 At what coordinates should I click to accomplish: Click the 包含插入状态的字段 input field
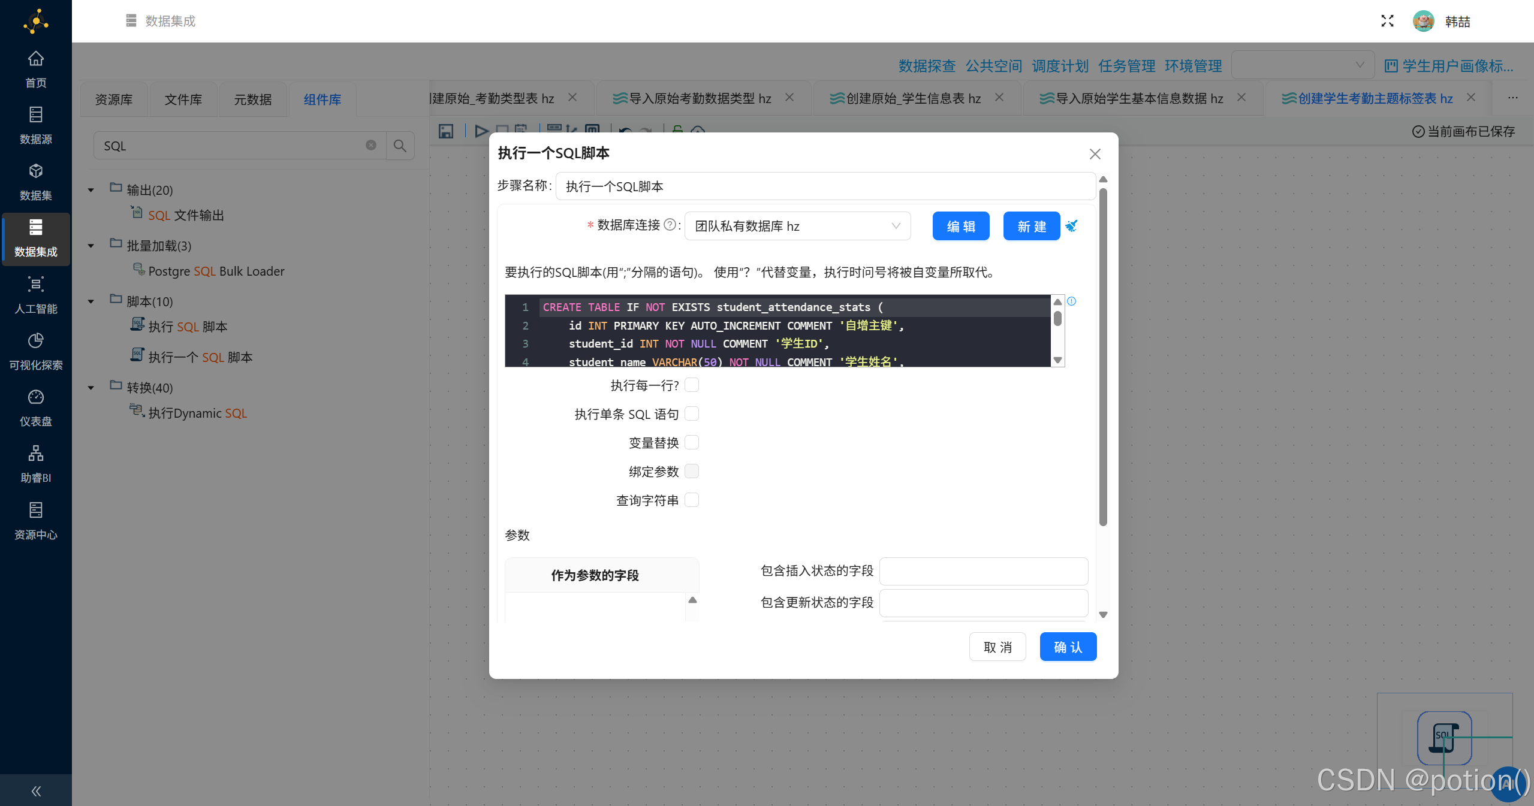pyautogui.click(x=984, y=571)
